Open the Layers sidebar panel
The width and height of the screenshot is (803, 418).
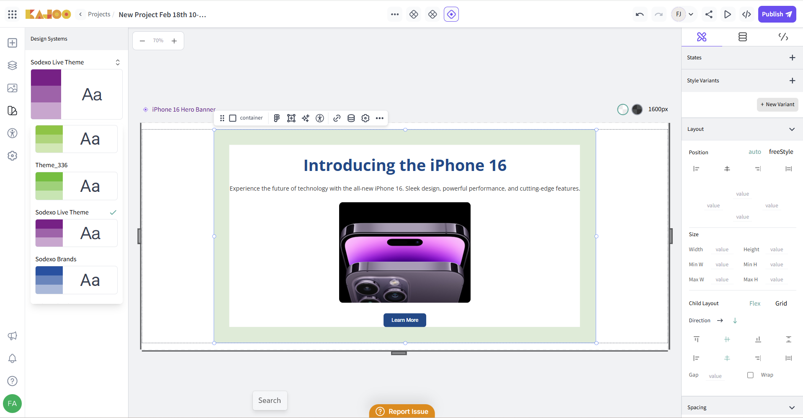click(13, 65)
